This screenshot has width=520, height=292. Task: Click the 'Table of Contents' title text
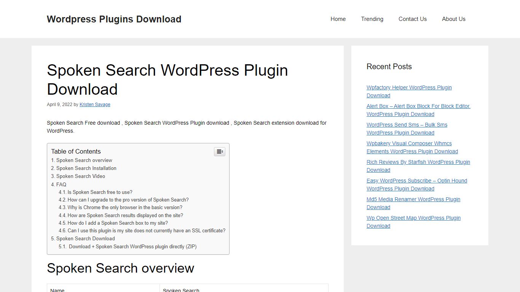pos(76,151)
